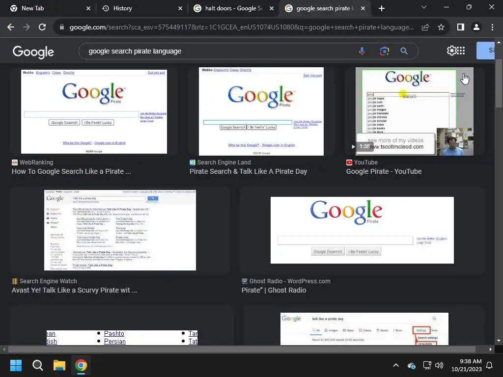
Task: Share this page using the share icon
Action: 425,27
